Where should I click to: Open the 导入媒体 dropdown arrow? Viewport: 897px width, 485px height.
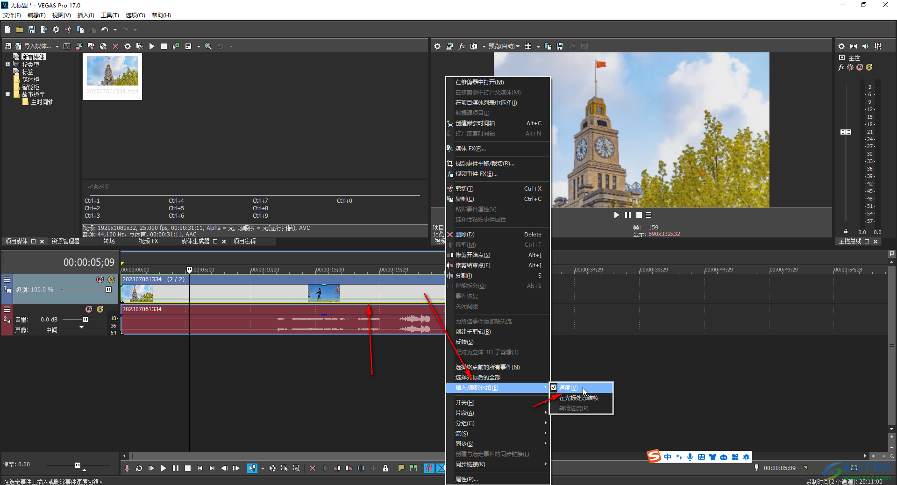57,46
